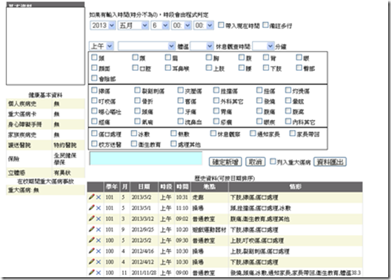391x280 pixels.
Task: Select the 情形 column header
Action: (296, 187)
